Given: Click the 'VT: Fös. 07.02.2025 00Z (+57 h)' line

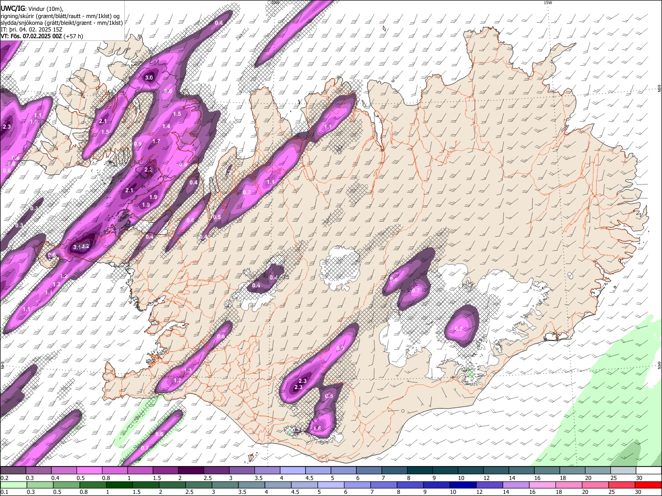Looking at the screenshot, I should [x=42, y=36].
